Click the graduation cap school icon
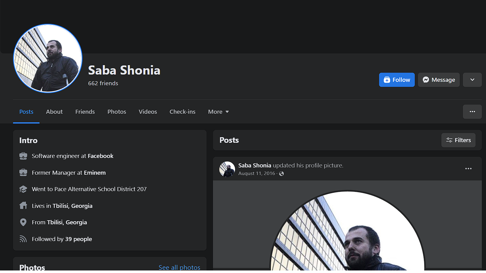The height and width of the screenshot is (273, 486). (x=23, y=189)
